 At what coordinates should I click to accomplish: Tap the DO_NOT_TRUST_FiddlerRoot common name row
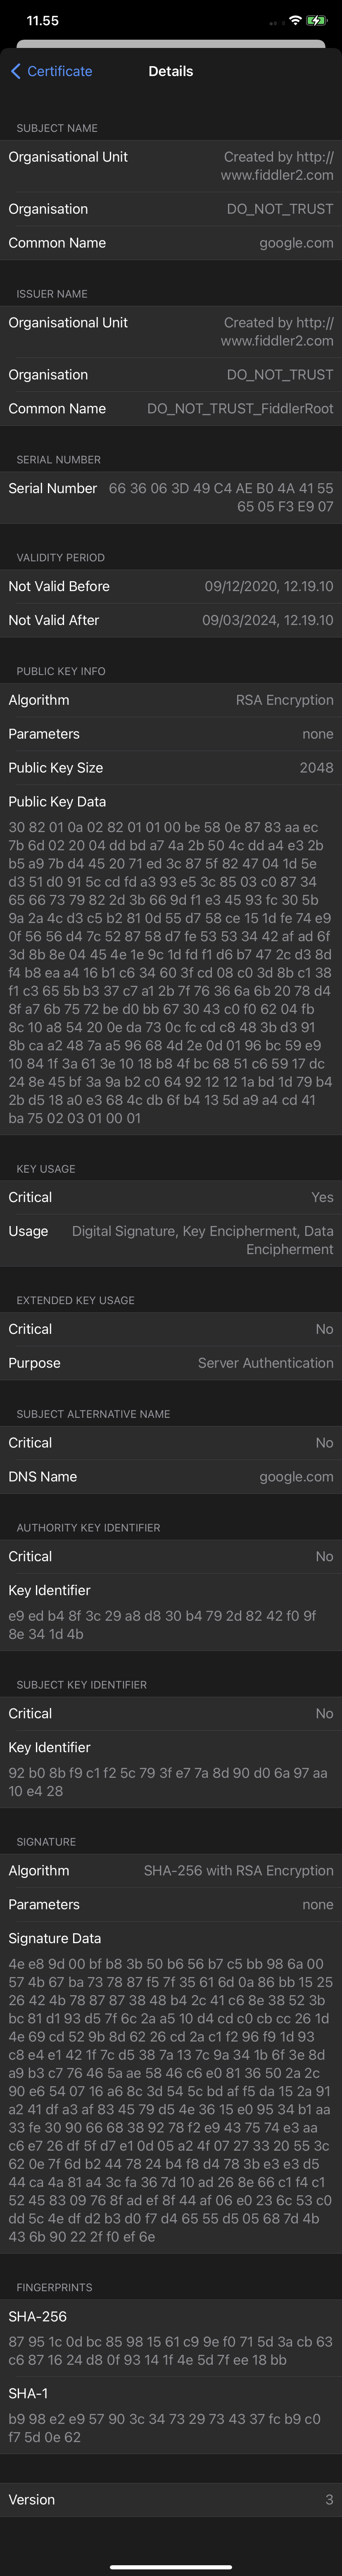pos(171,409)
